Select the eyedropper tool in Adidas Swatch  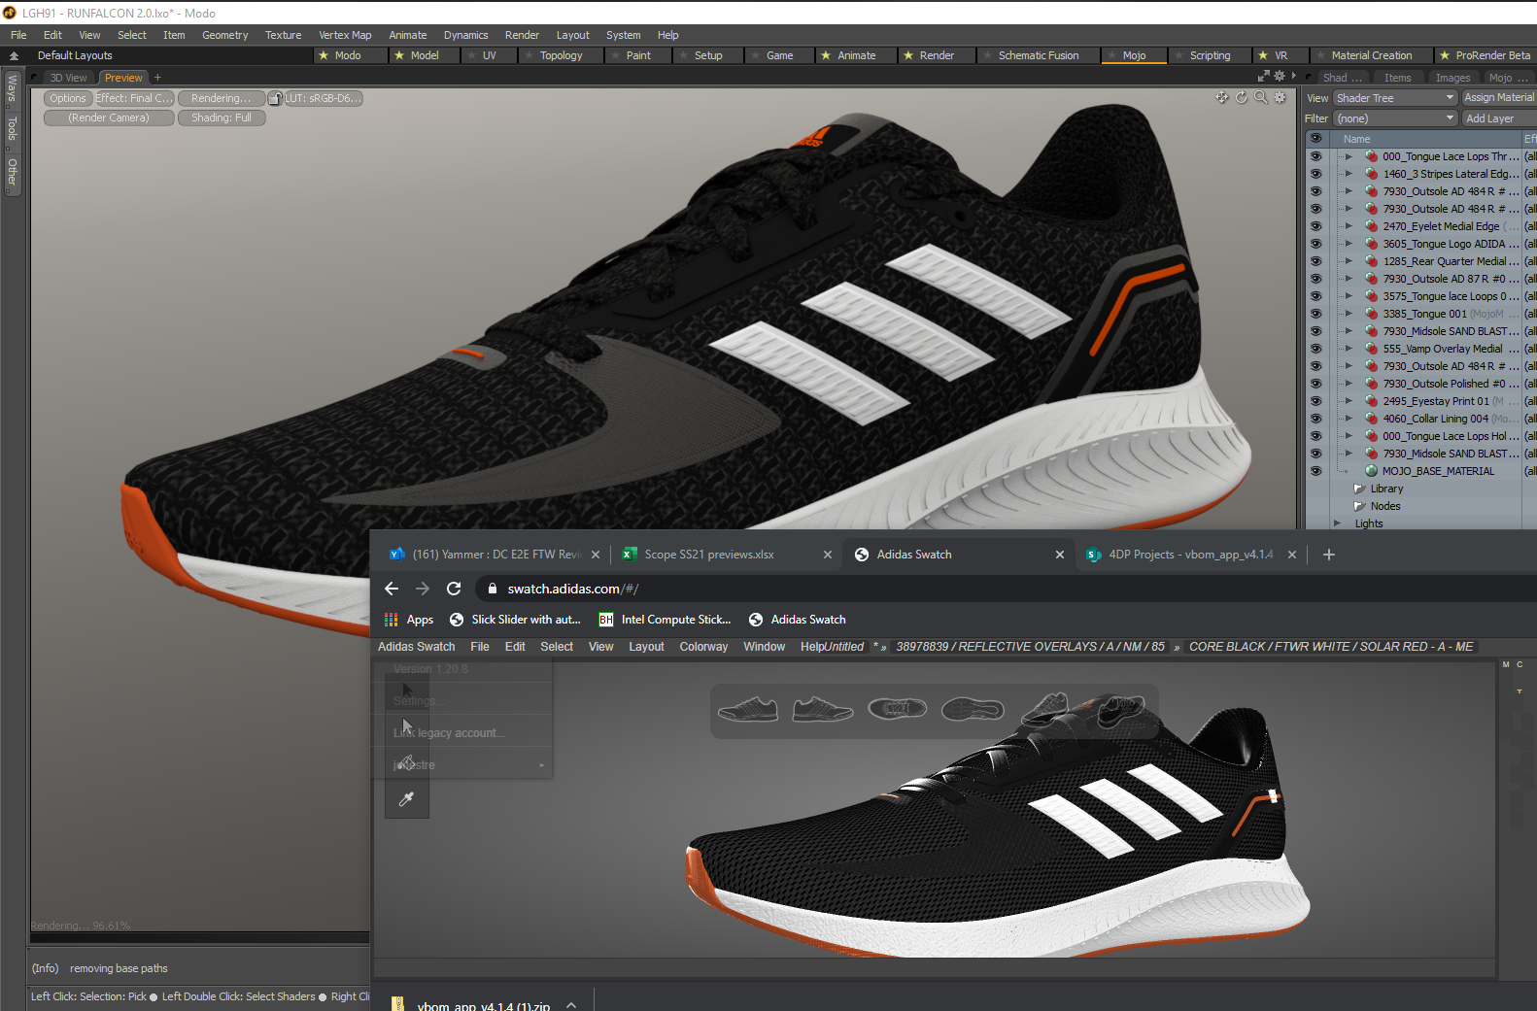tap(406, 799)
